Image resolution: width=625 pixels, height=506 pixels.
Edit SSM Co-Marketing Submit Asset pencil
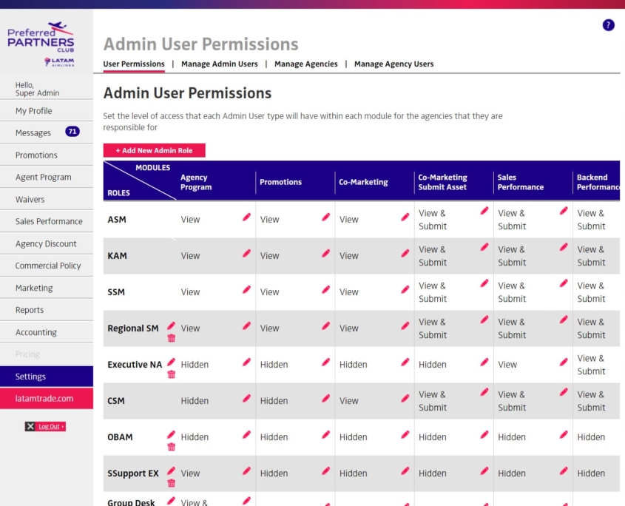pos(484,283)
